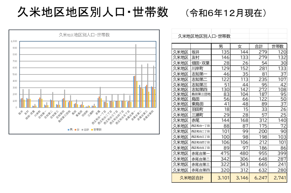Click the grand total cell 6,247
The height and width of the screenshot is (193, 291).
coord(258,178)
